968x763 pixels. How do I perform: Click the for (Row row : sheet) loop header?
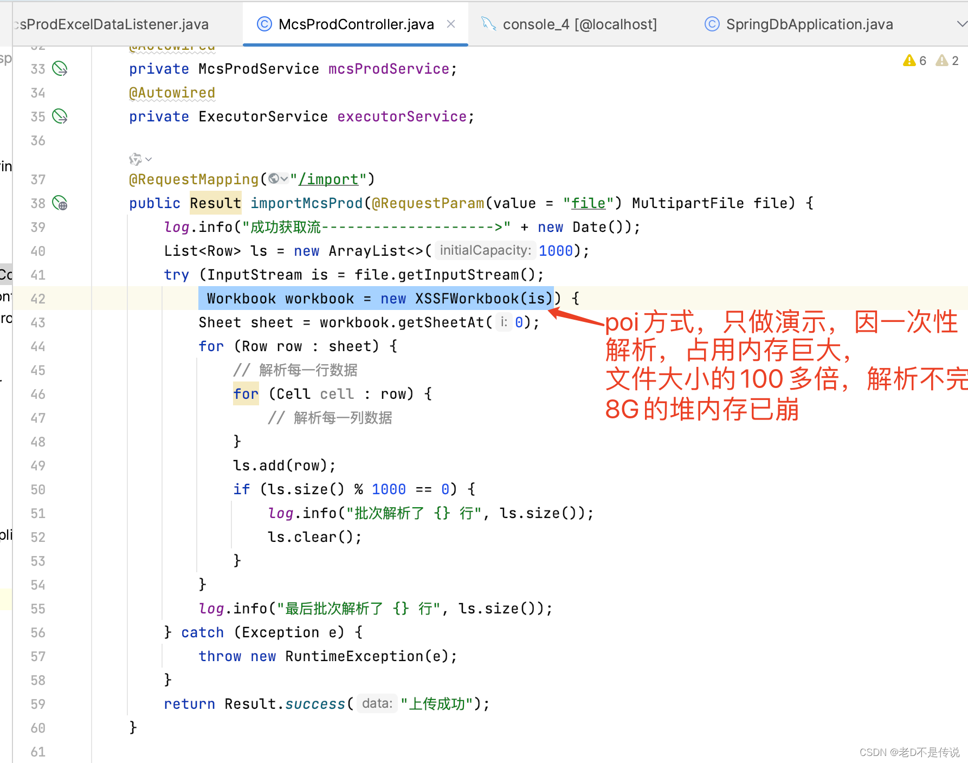298,346
